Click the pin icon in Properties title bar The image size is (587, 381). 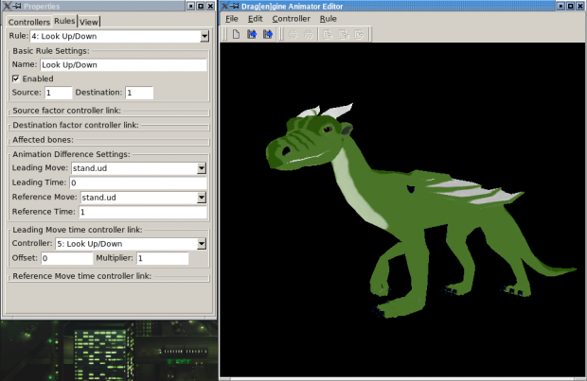point(17,6)
